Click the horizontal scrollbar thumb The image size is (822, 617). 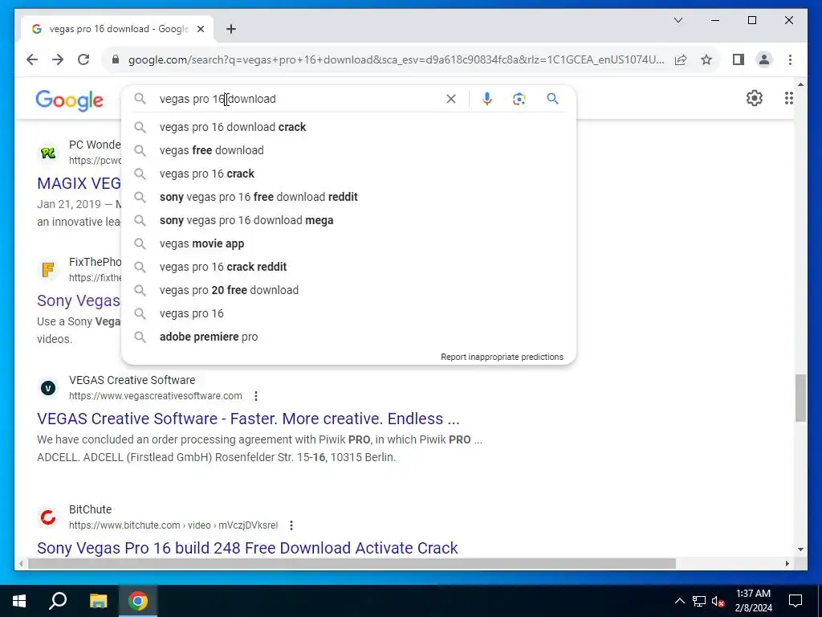tap(352, 564)
